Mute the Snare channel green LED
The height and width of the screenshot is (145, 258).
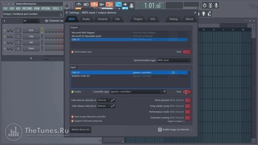pyautogui.click(x=5, y=49)
